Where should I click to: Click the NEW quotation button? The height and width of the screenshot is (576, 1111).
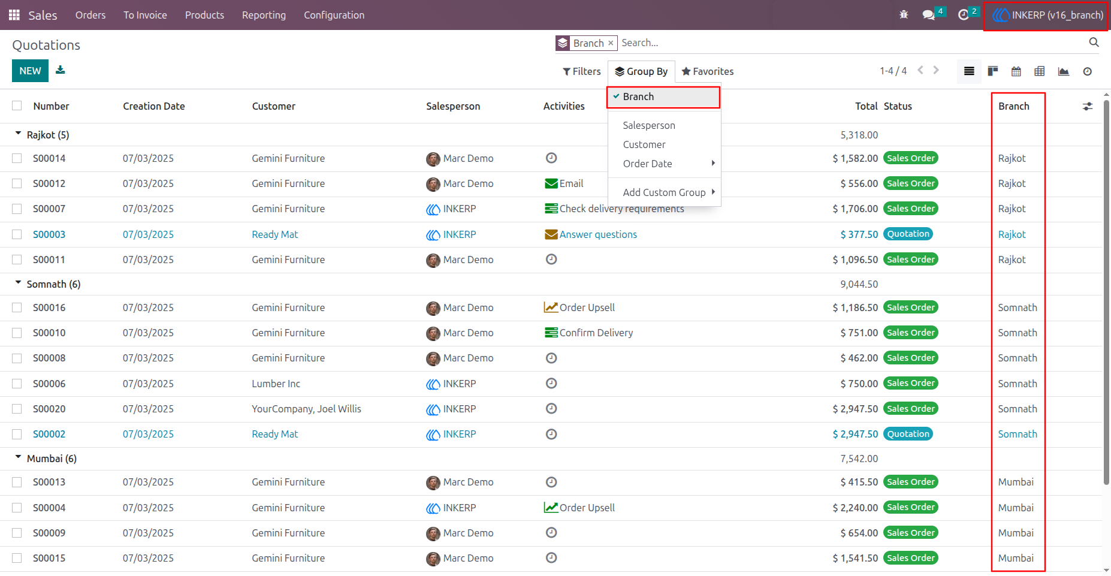(x=30, y=71)
